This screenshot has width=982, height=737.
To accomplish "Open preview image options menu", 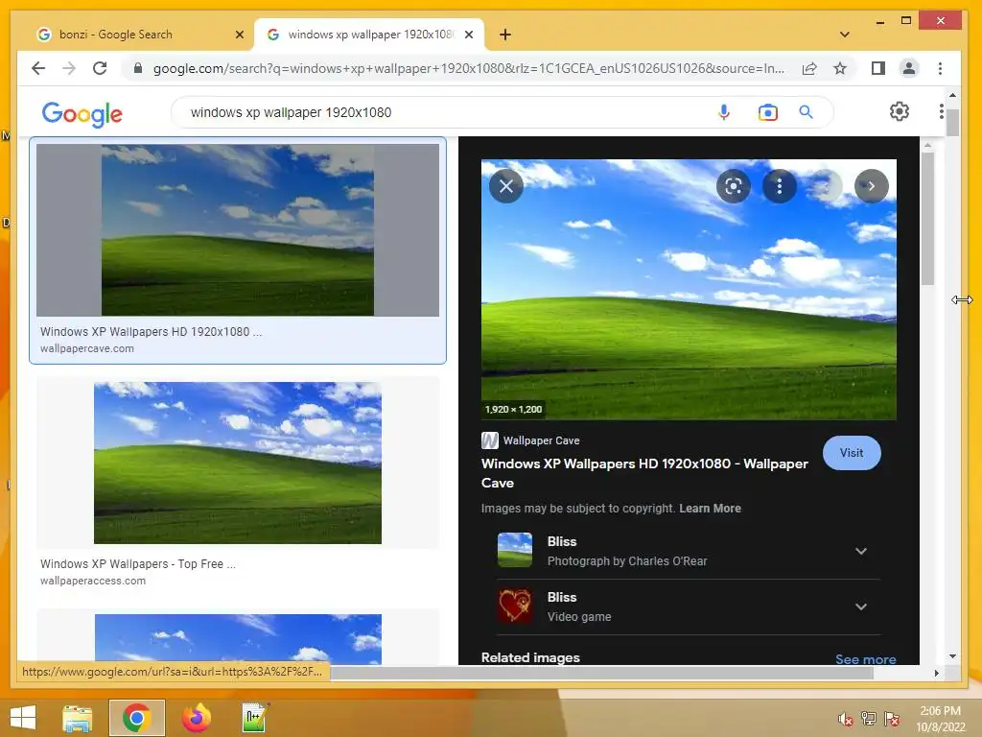I will pyautogui.click(x=780, y=186).
